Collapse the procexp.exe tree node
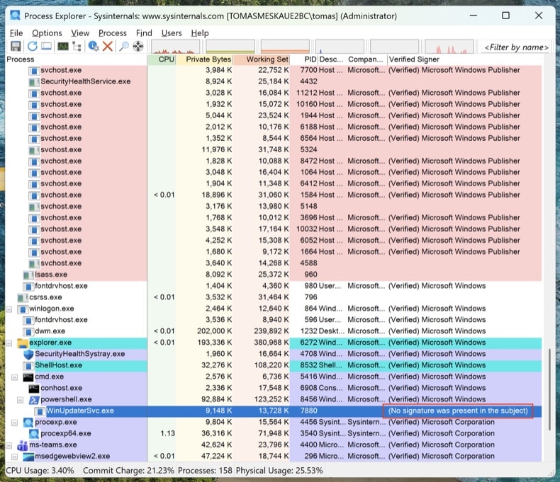560x482 pixels. [15, 423]
